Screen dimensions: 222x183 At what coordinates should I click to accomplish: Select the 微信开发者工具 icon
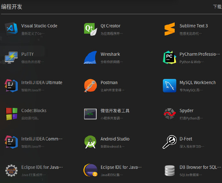coord(90,114)
